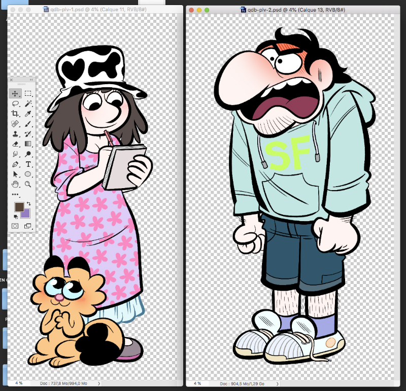Collapse the tools panel with double arrows

[31, 80]
